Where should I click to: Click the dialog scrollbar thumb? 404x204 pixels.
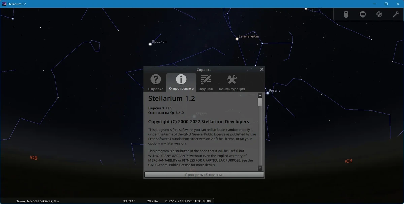click(260, 102)
